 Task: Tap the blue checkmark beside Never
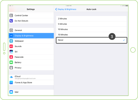pyautogui.click(x=124, y=40)
